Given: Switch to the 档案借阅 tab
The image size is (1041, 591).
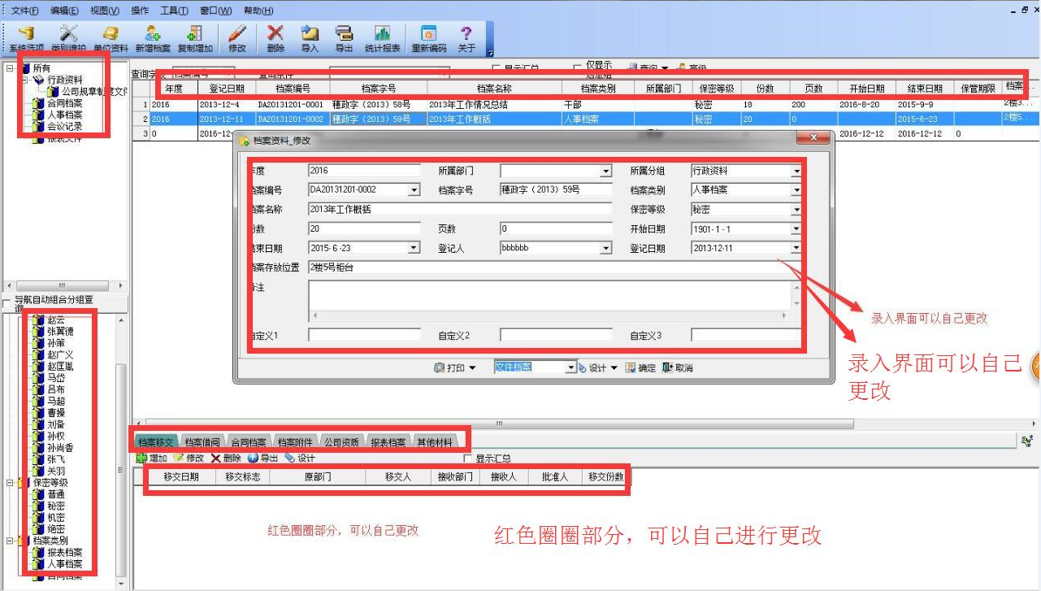Looking at the screenshot, I should click(202, 442).
